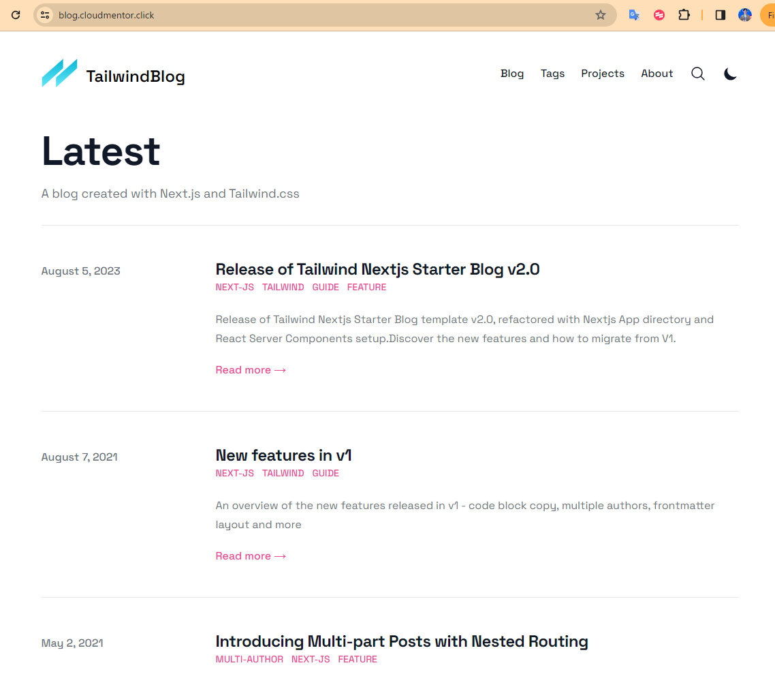Open the Extensions puzzle-piece menu
The width and height of the screenshot is (775, 674).
click(x=684, y=15)
